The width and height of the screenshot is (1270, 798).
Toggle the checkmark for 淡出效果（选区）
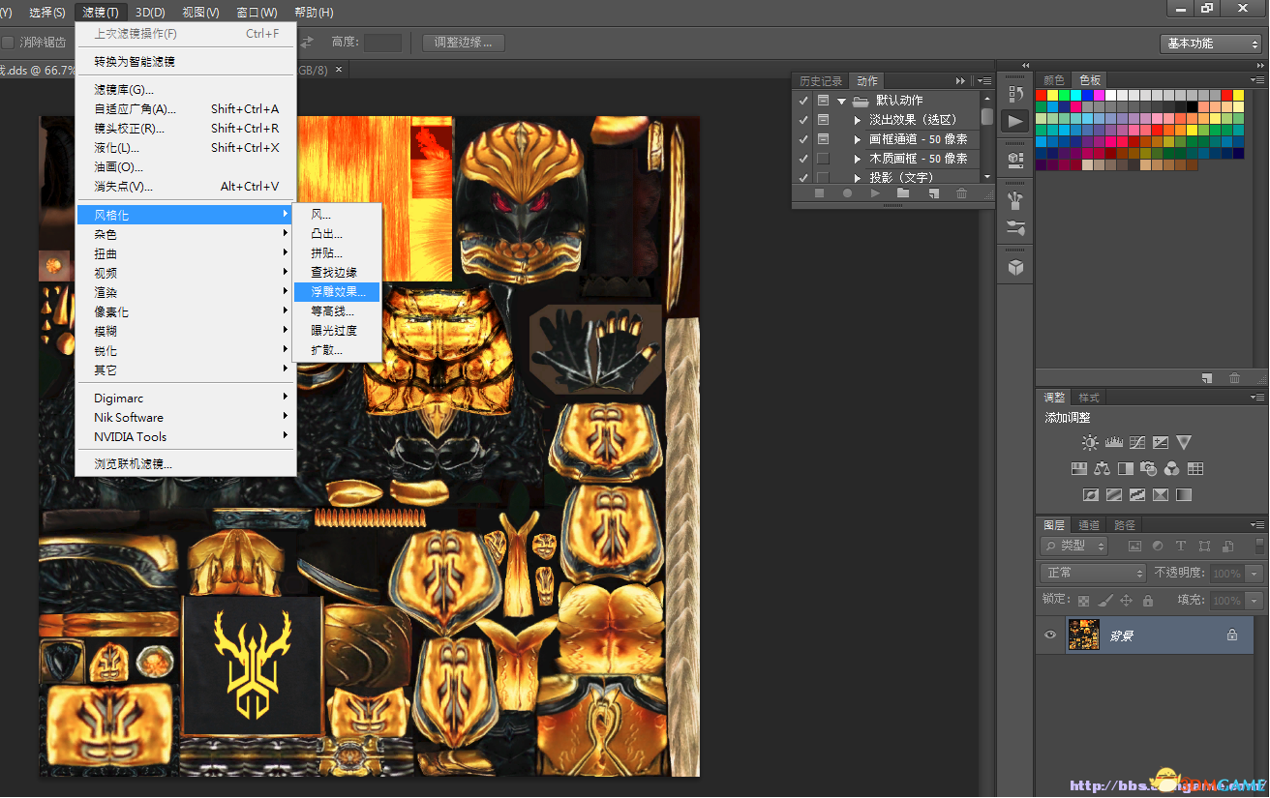[802, 120]
